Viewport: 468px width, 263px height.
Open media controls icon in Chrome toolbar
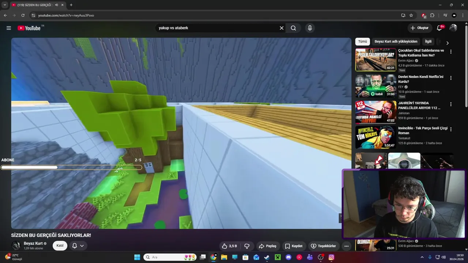point(445,15)
